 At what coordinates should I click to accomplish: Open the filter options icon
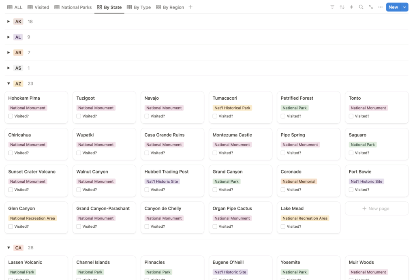332,7
